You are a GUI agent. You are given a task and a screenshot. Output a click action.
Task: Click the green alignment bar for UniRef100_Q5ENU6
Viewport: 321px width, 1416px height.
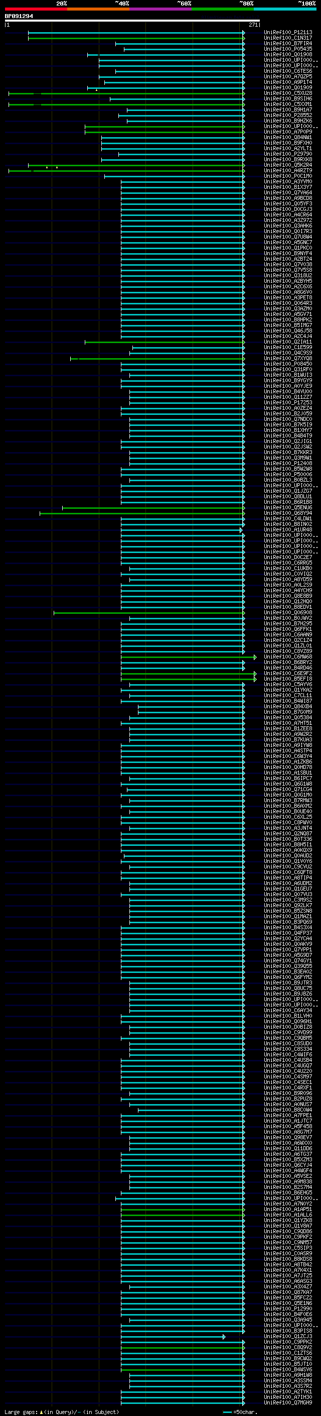click(x=153, y=508)
